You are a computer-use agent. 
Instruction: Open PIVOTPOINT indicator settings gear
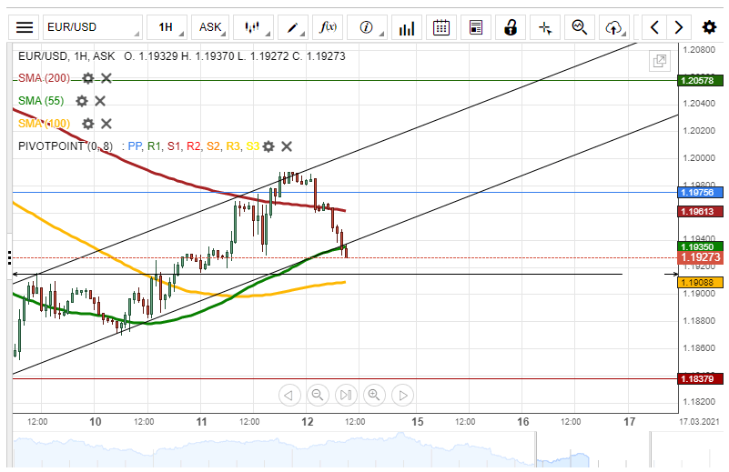point(268,146)
